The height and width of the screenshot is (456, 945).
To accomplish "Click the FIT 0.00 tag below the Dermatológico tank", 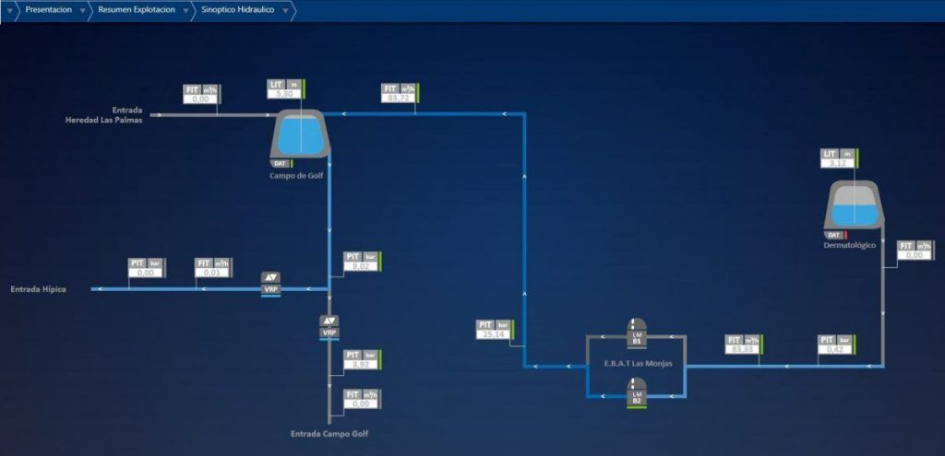I will click(x=915, y=251).
